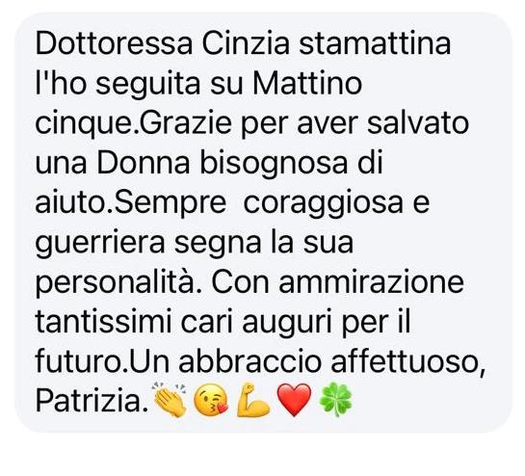This screenshot has height=476, width=525.
Task: Click the name Cinzia
Action: click(246, 43)
